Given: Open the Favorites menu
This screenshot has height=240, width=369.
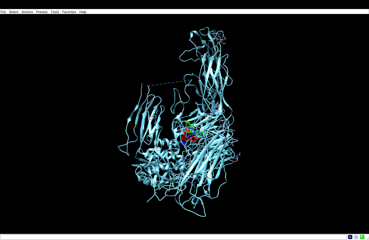Looking at the screenshot, I should coord(69,12).
